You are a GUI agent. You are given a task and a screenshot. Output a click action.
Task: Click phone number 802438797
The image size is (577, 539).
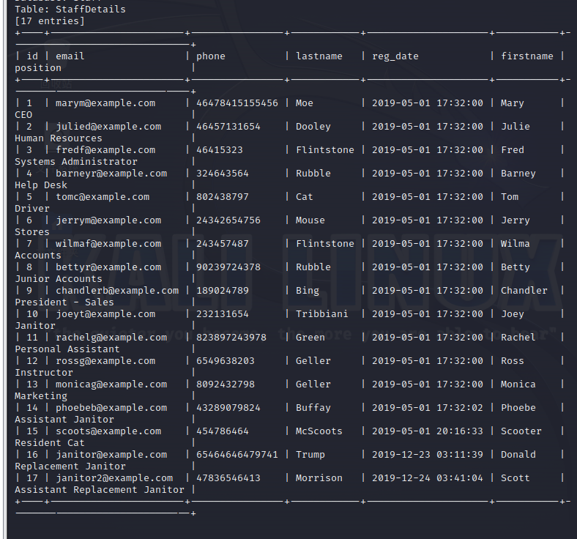pyautogui.click(x=223, y=197)
